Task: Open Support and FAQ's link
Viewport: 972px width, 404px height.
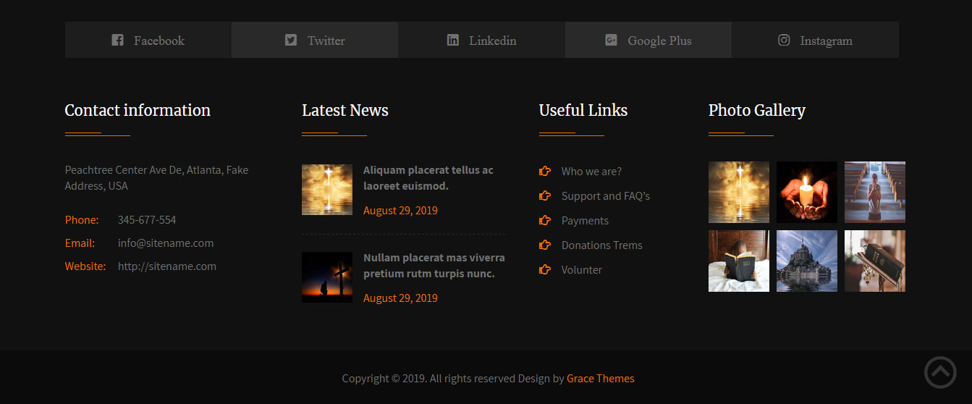Action: click(x=606, y=196)
